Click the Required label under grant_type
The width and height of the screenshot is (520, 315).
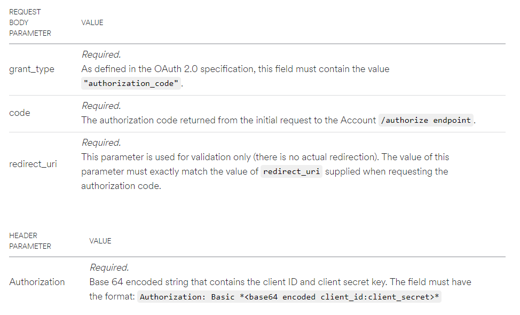[101, 54]
